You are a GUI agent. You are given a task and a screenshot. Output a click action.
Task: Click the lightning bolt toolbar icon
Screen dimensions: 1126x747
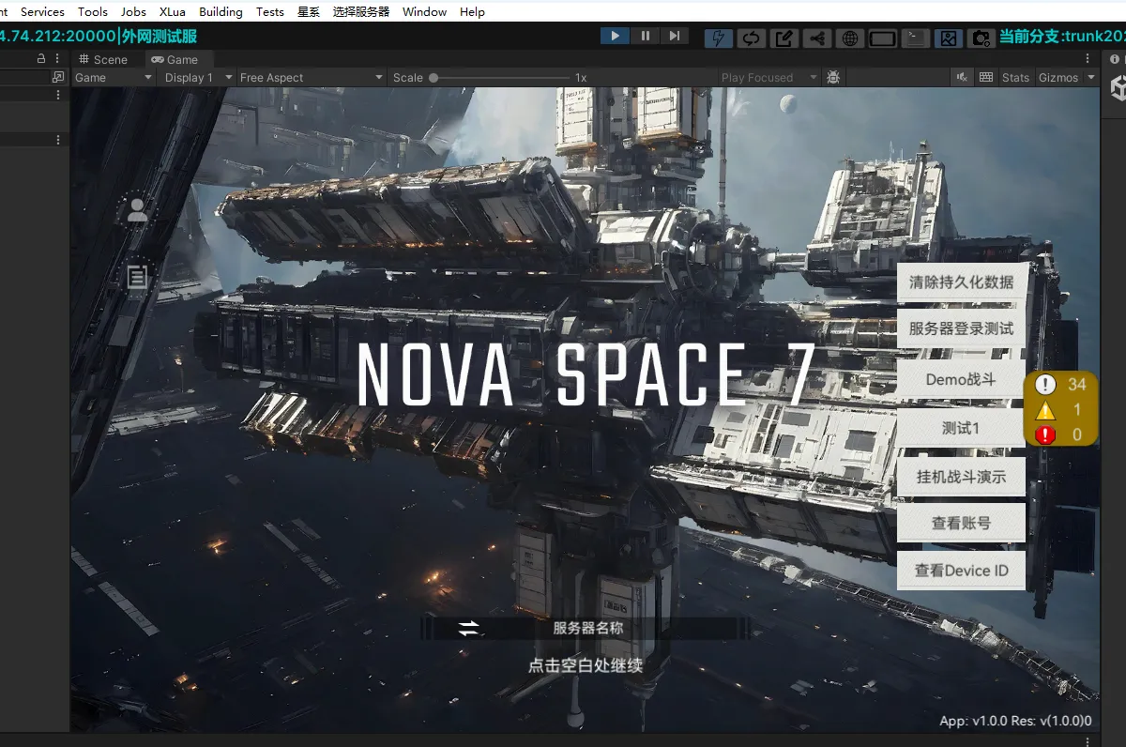pyautogui.click(x=719, y=38)
